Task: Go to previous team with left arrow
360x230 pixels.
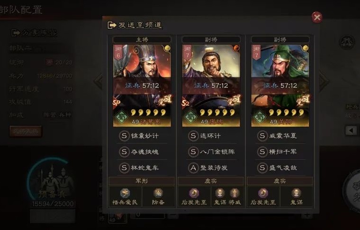Action: [x=99, y=81]
